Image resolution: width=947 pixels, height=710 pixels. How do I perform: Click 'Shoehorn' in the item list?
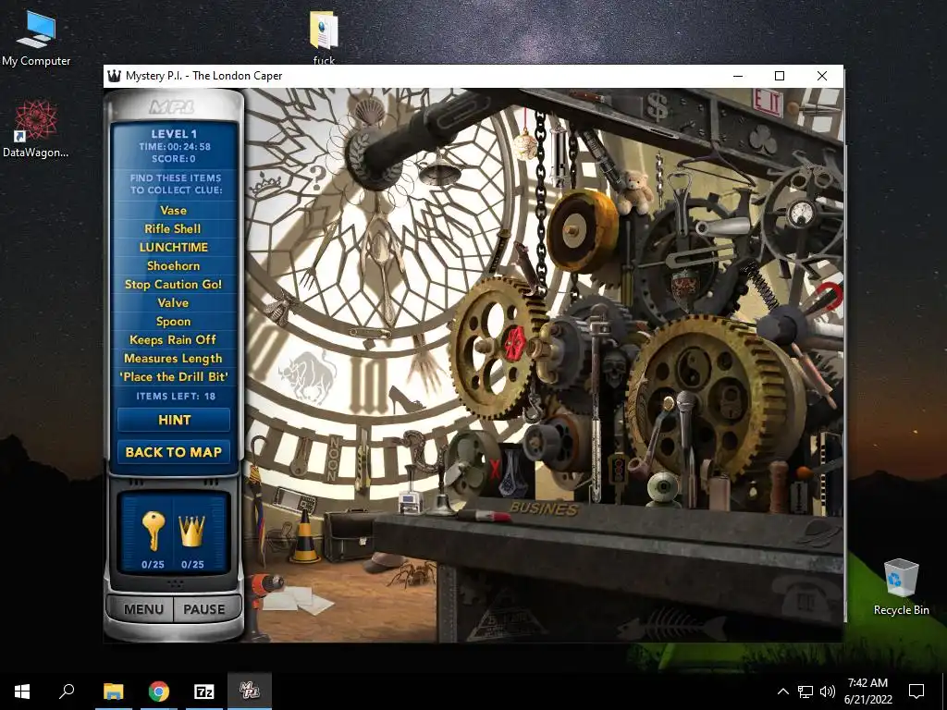173,265
